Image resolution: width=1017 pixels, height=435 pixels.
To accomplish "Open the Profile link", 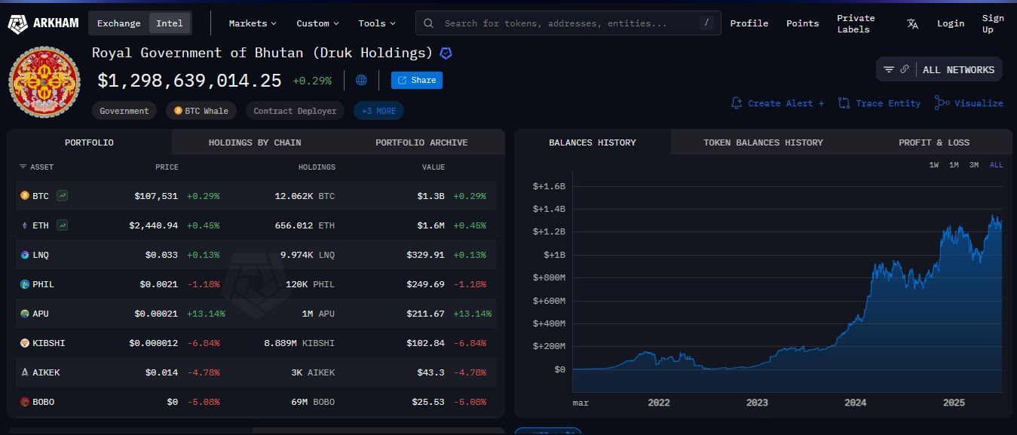I will (x=749, y=23).
